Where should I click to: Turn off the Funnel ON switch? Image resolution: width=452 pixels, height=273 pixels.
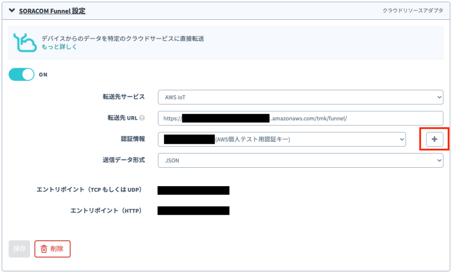22,74
